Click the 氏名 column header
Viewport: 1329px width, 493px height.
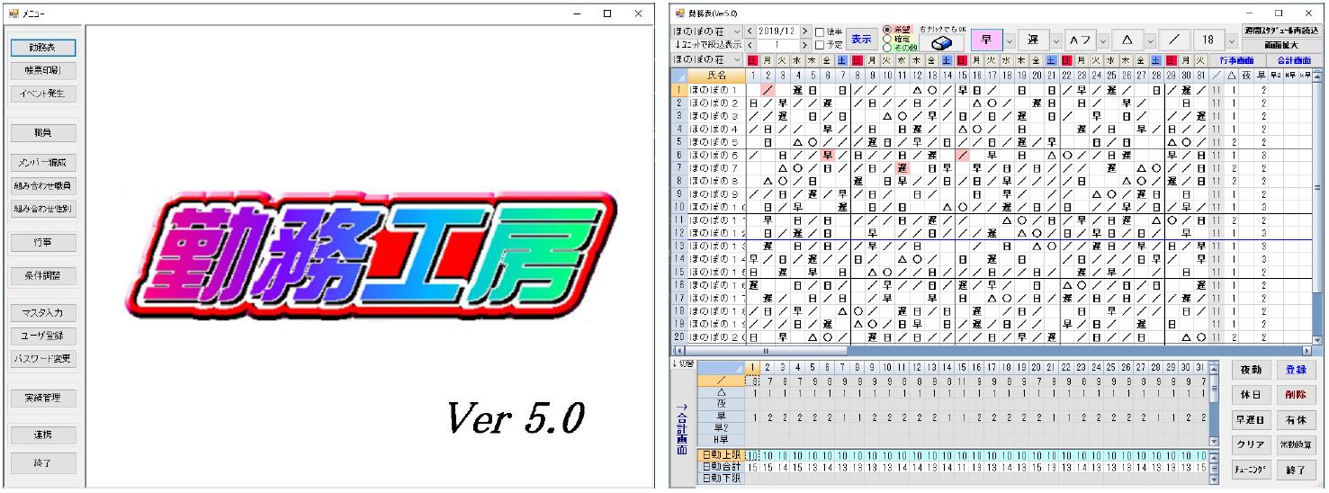716,76
